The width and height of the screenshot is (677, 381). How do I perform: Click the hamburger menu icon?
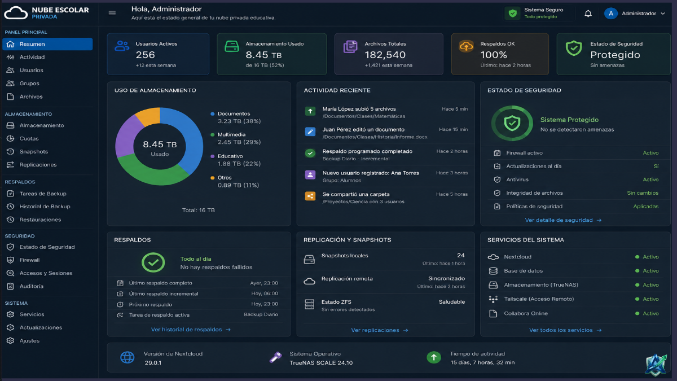tap(112, 13)
